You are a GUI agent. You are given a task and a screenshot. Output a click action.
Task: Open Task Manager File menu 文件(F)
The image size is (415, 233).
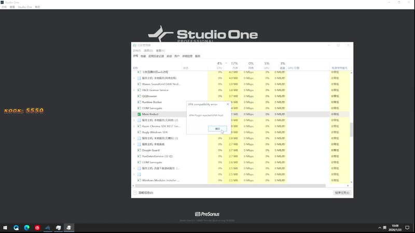coord(136,51)
